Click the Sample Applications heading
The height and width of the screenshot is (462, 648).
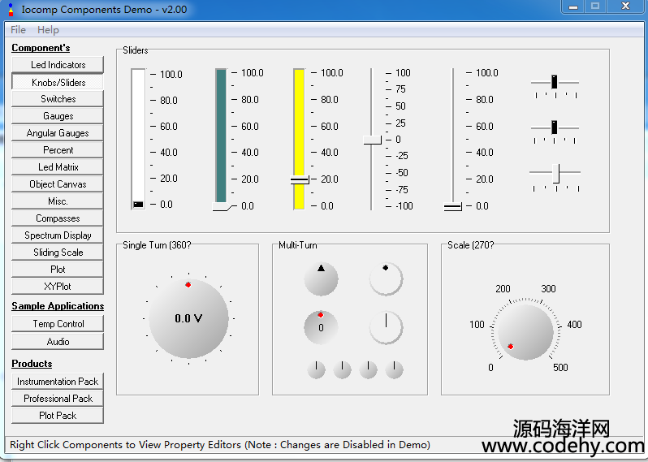point(58,306)
